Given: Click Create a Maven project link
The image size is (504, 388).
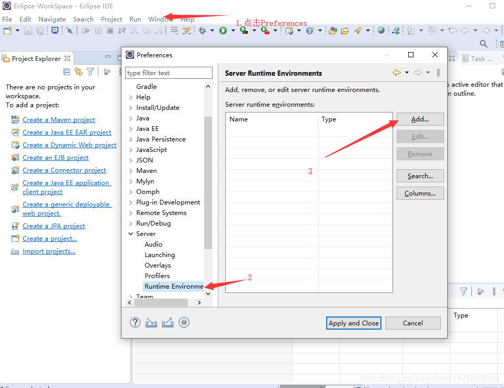Looking at the screenshot, I should pyautogui.click(x=59, y=120).
